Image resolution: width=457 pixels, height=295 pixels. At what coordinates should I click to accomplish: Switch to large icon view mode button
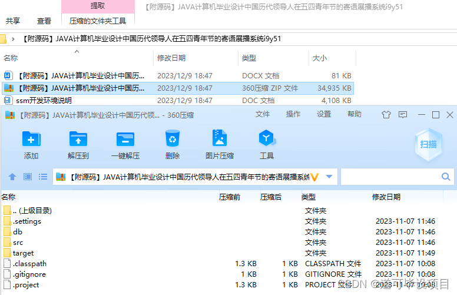tap(28, 177)
